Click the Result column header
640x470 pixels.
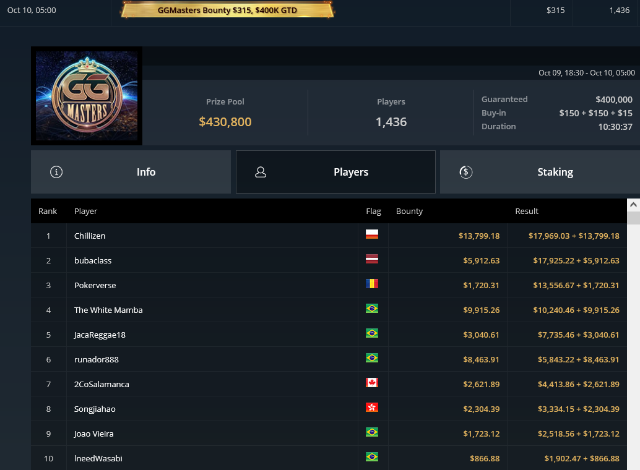click(x=527, y=211)
